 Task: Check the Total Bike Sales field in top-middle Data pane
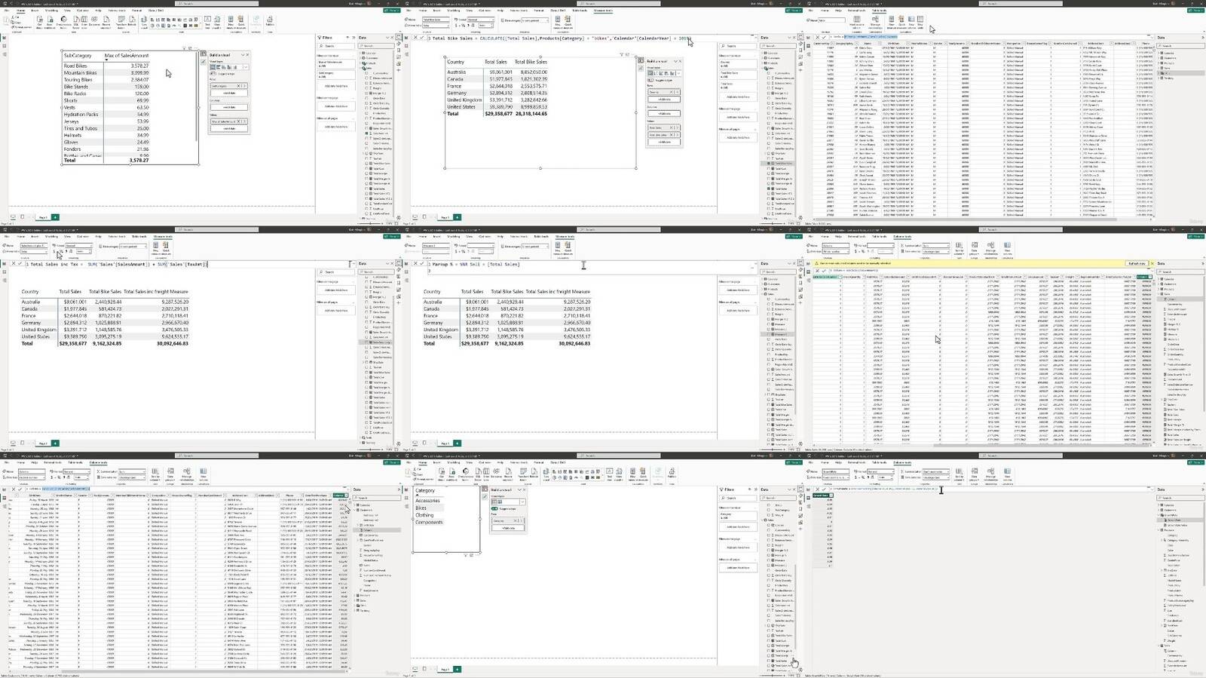(768, 164)
